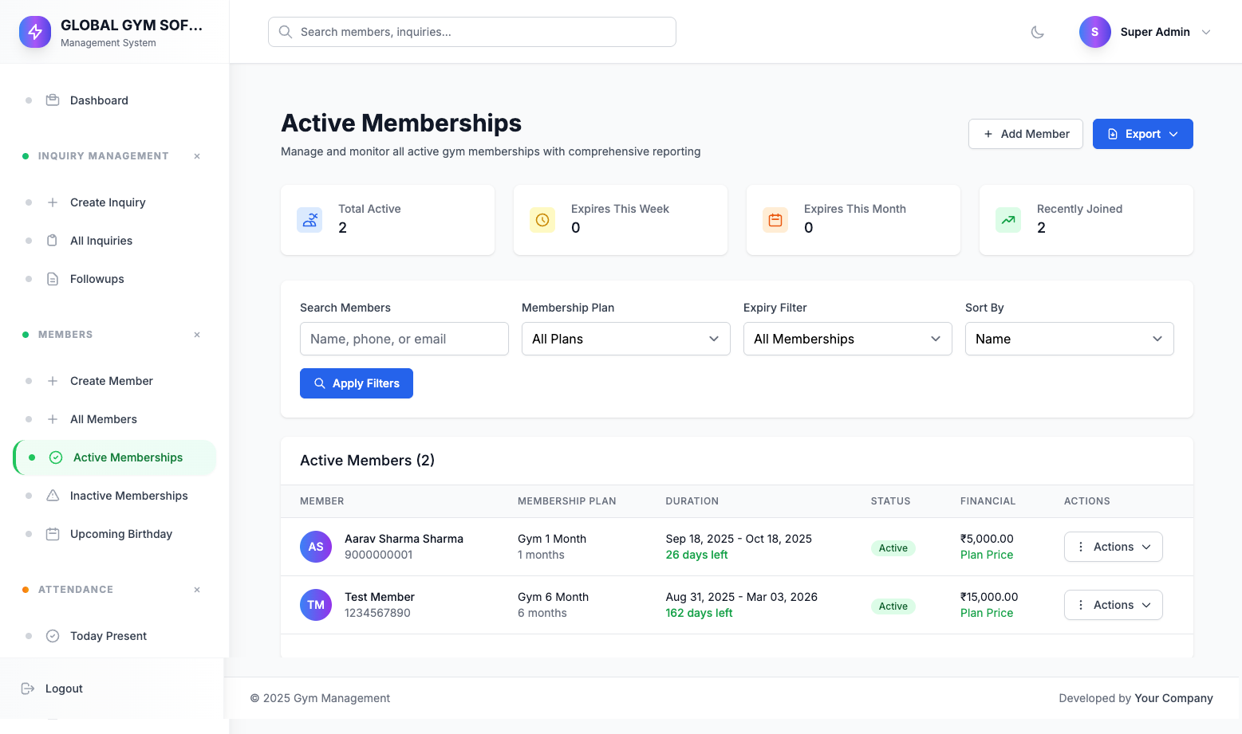
Task: Click the Add Member button
Action: [x=1026, y=133]
